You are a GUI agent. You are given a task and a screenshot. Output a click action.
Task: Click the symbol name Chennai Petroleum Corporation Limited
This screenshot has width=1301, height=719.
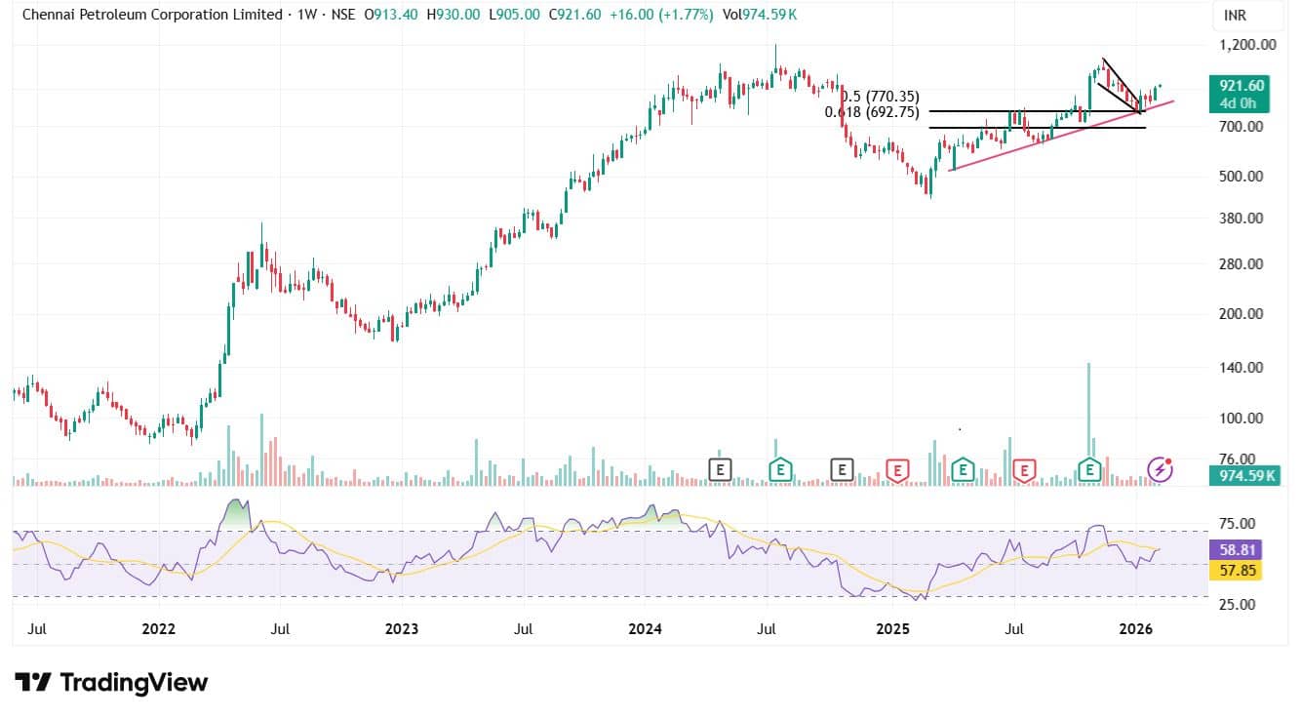tap(153, 16)
